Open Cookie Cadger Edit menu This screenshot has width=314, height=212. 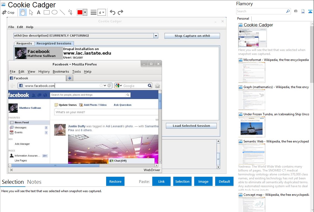[x=20, y=27]
